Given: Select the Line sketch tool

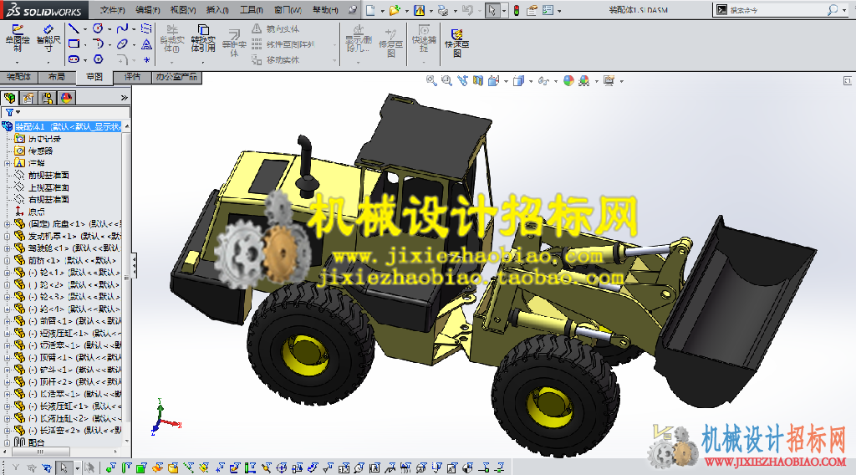Looking at the screenshot, I should pos(74,28).
